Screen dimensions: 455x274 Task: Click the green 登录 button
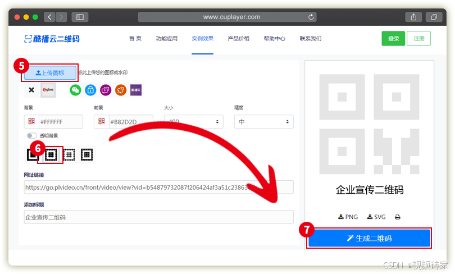click(393, 38)
